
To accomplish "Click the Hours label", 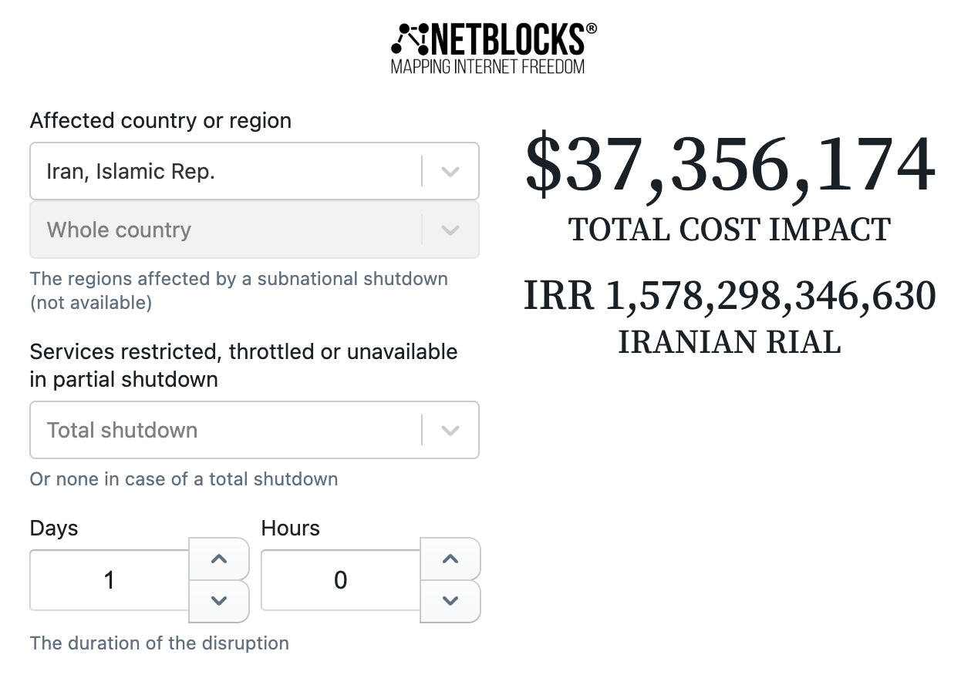I will pyautogui.click(x=291, y=529).
